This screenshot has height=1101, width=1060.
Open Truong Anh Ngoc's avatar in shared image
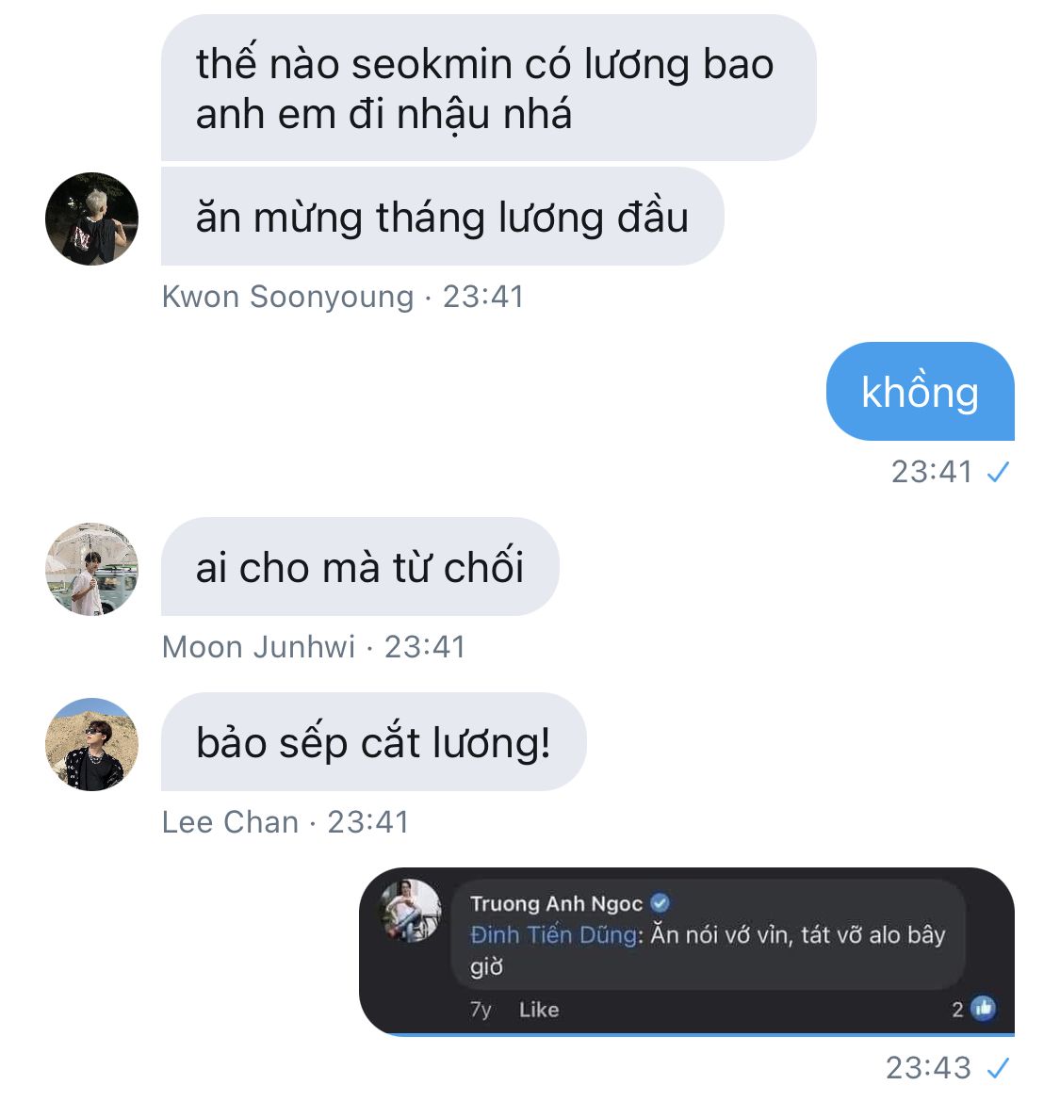click(411, 909)
